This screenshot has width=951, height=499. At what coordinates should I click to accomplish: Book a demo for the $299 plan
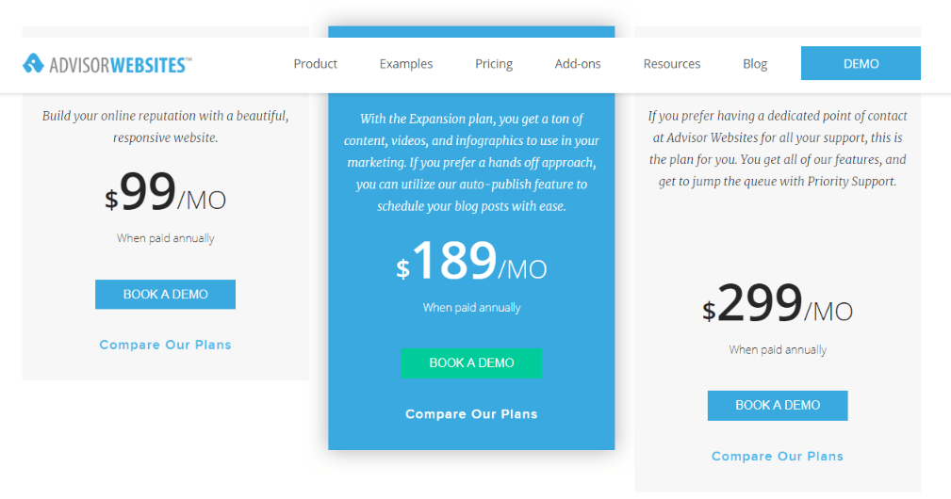coord(778,406)
